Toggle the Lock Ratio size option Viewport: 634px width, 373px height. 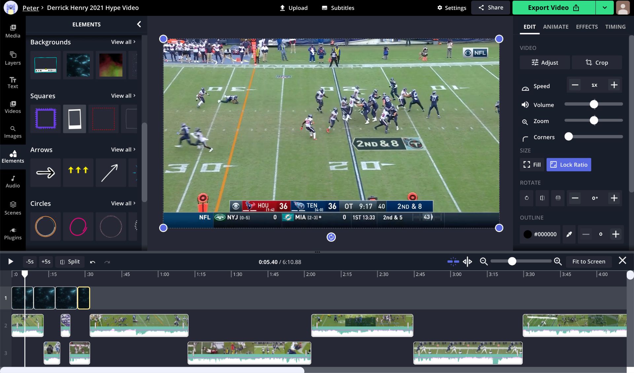[x=569, y=164]
